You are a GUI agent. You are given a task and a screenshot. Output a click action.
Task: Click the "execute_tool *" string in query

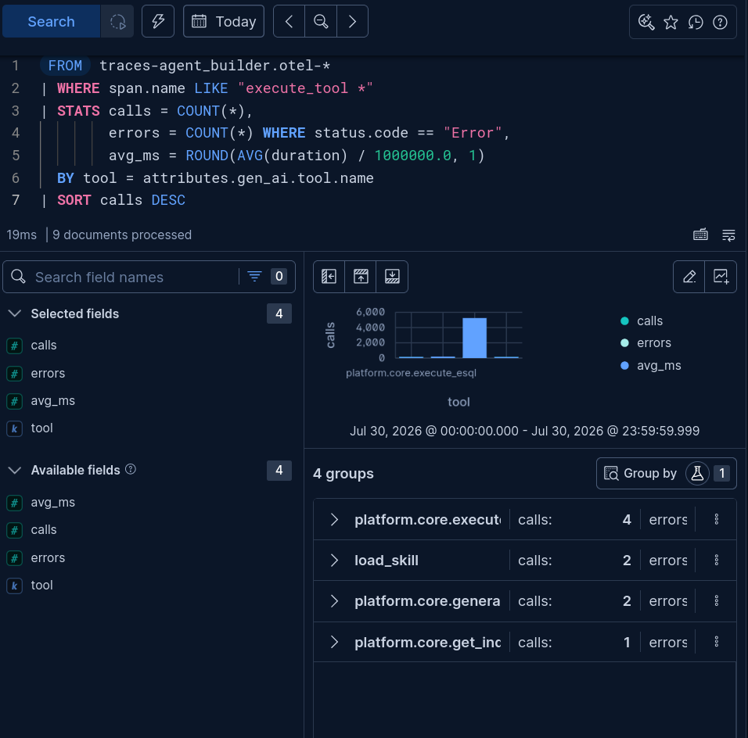[305, 88]
